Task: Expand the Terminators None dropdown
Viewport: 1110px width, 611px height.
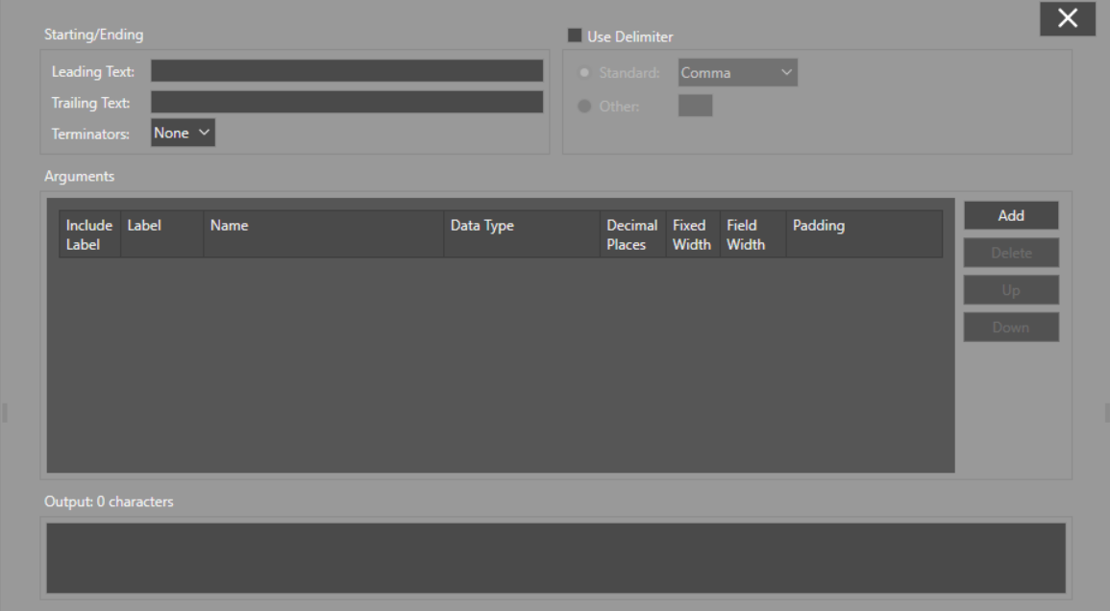Action: tap(183, 134)
